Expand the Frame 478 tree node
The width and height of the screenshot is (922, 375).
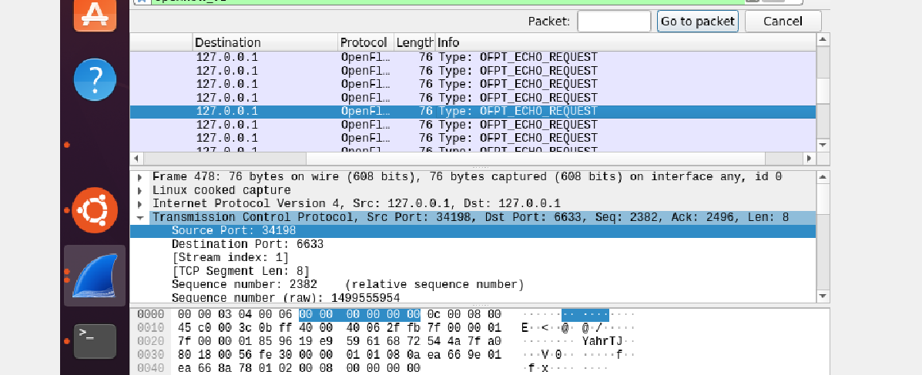(140, 177)
